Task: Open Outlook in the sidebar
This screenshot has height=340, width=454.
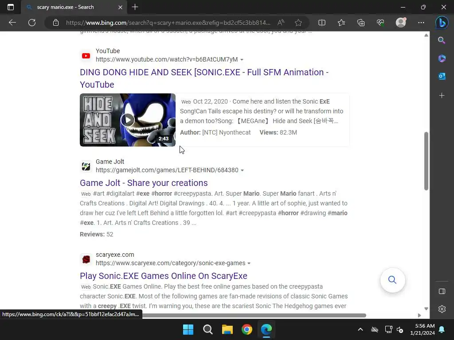Action: pos(442,76)
